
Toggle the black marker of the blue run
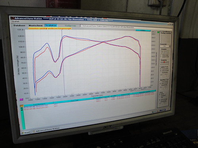click(x=22, y=108)
